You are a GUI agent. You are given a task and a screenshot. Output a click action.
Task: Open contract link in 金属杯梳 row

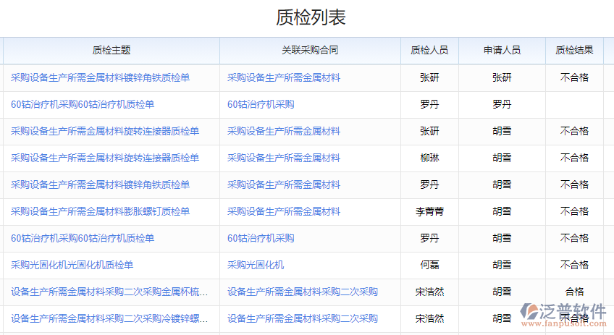click(x=302, y=292)
